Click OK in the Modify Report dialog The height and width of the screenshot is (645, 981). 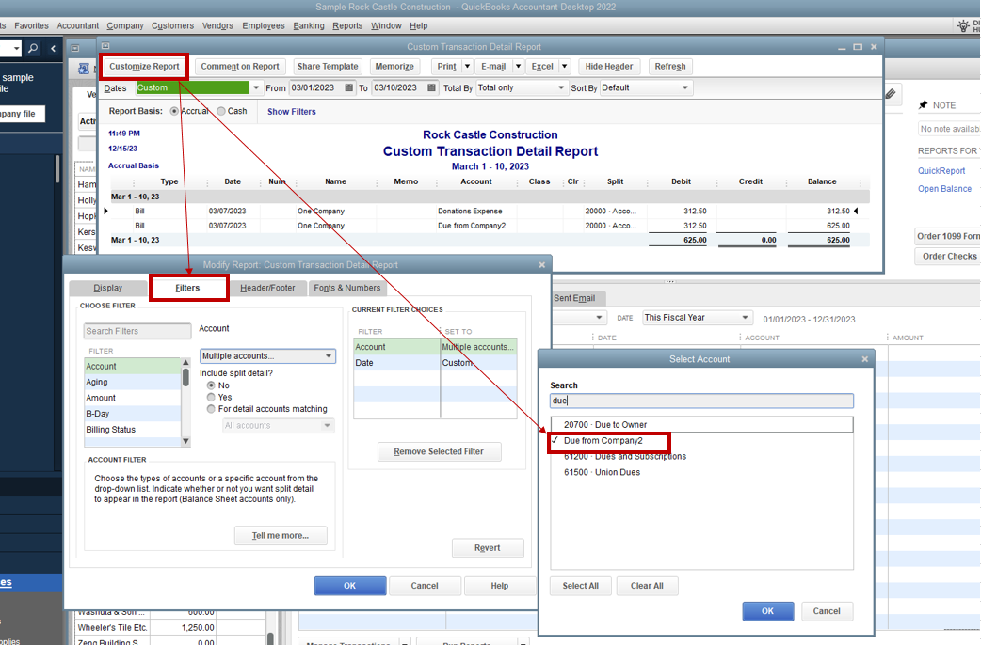click(x=349, y=587)
